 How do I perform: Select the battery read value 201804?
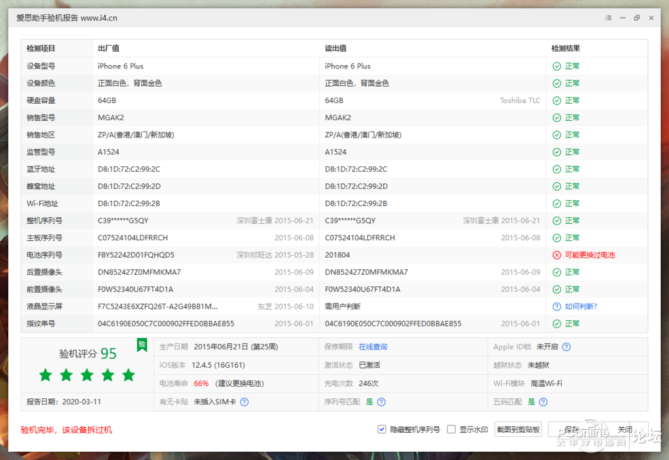point(338,255)
